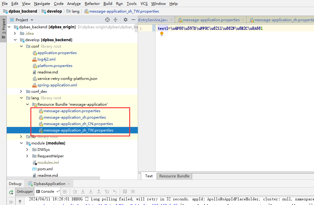Rerun DpbasApplication with green rerun icon
Screen dimensions: 314x205
click(x=11, y=192)
